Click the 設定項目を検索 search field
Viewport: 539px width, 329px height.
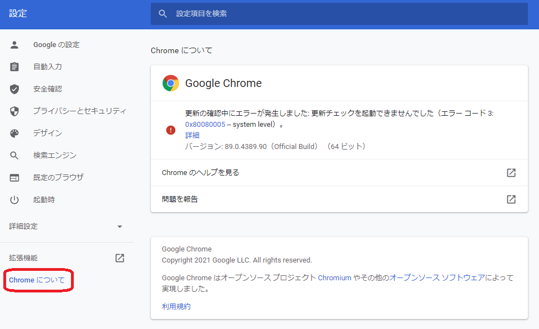[x=339, y=14]
